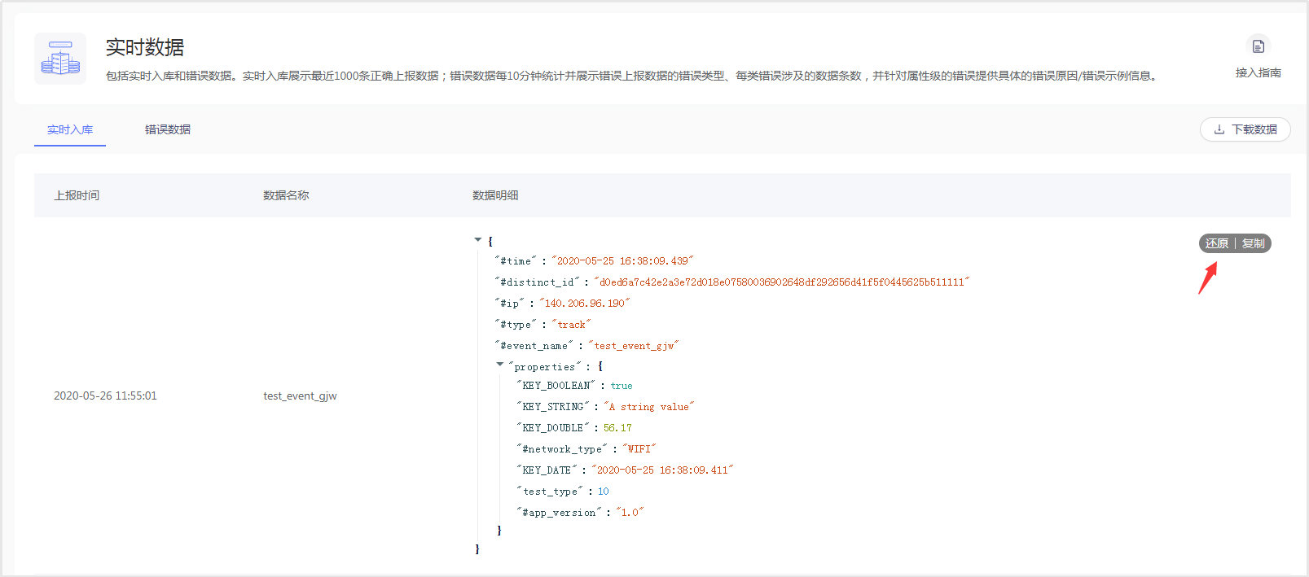Switch to the 错误数据 tab
Viewport: 1309px width, 577px height.
[168, 129]
